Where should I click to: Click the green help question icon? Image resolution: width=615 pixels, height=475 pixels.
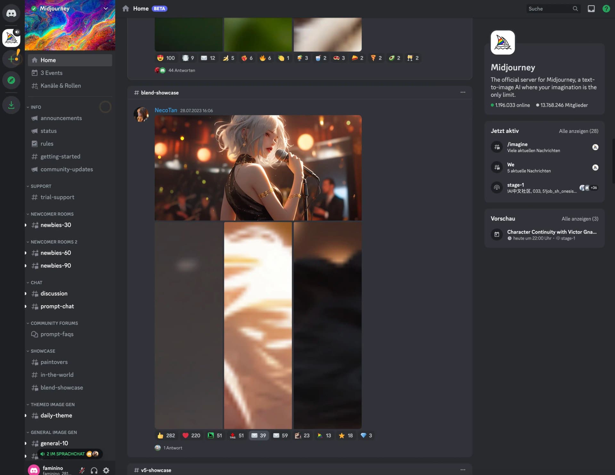(606, 9)
